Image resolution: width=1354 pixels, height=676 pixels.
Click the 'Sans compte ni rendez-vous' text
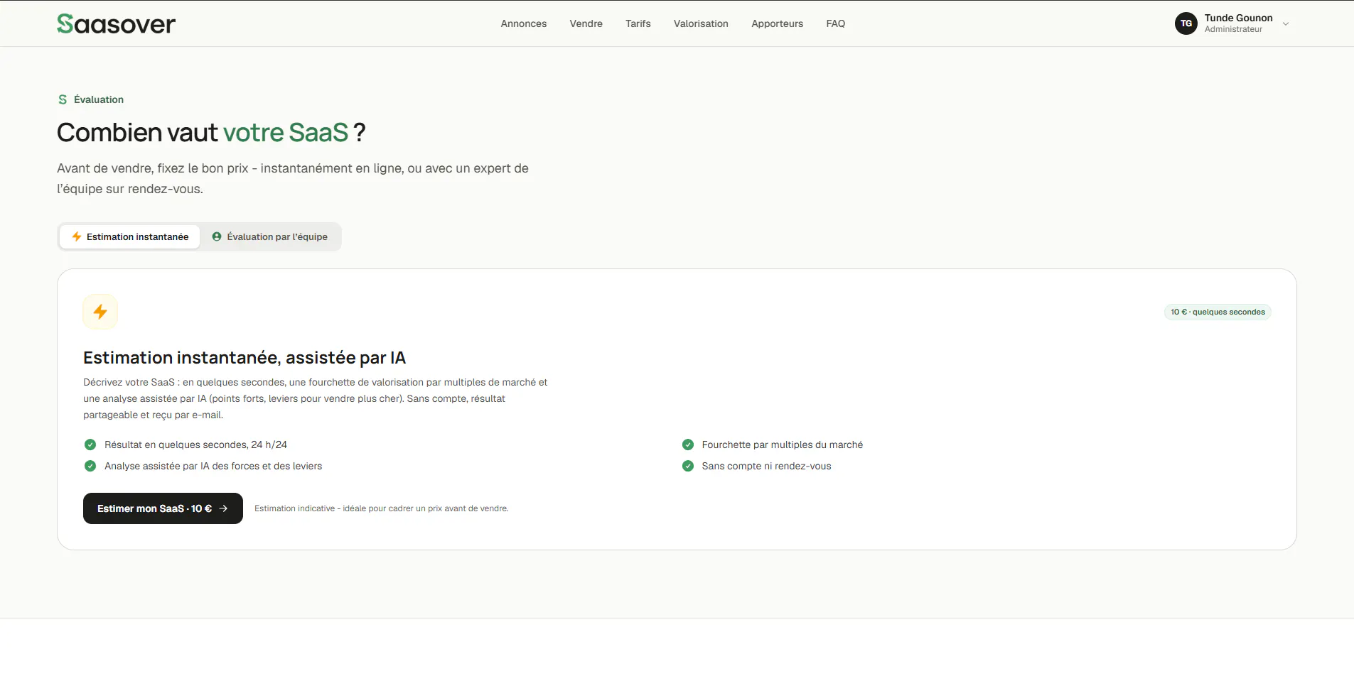[x=766, y=466]
